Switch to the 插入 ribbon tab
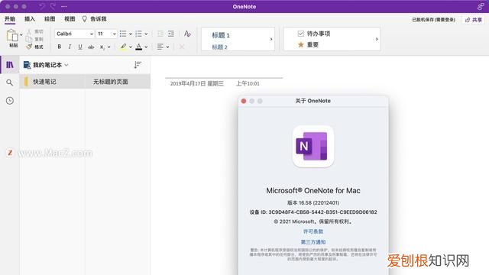The height and width of the screenshot is (275, 489). 30,19
